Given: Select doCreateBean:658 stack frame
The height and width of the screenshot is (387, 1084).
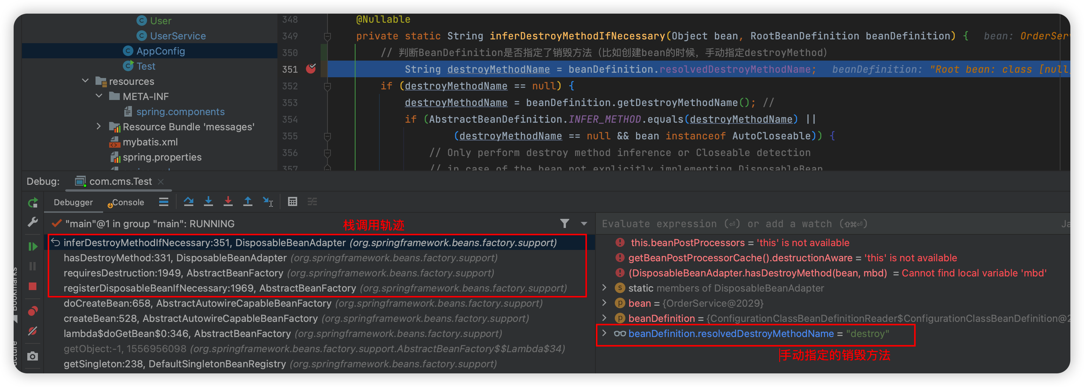Looking at the screenshot, I should pyautogui.click(x=320, y=303).
